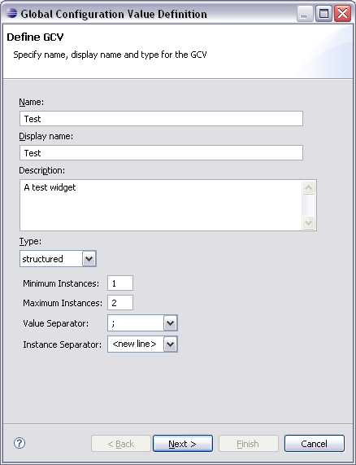Minimize the Global Configuration Value Definition window
356x465 pixels.
305,14
